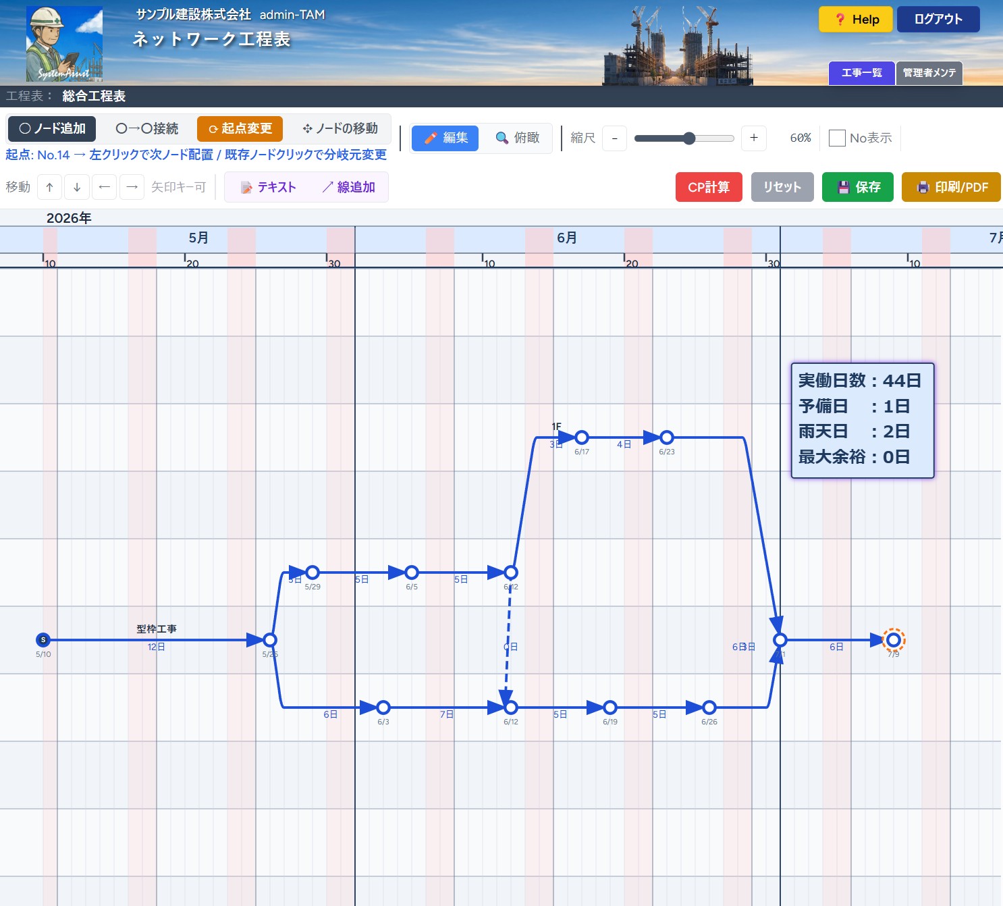This screenshot has width=1003, height=906.
Task: Open the 工事一覧 tab
Action: 862,73
